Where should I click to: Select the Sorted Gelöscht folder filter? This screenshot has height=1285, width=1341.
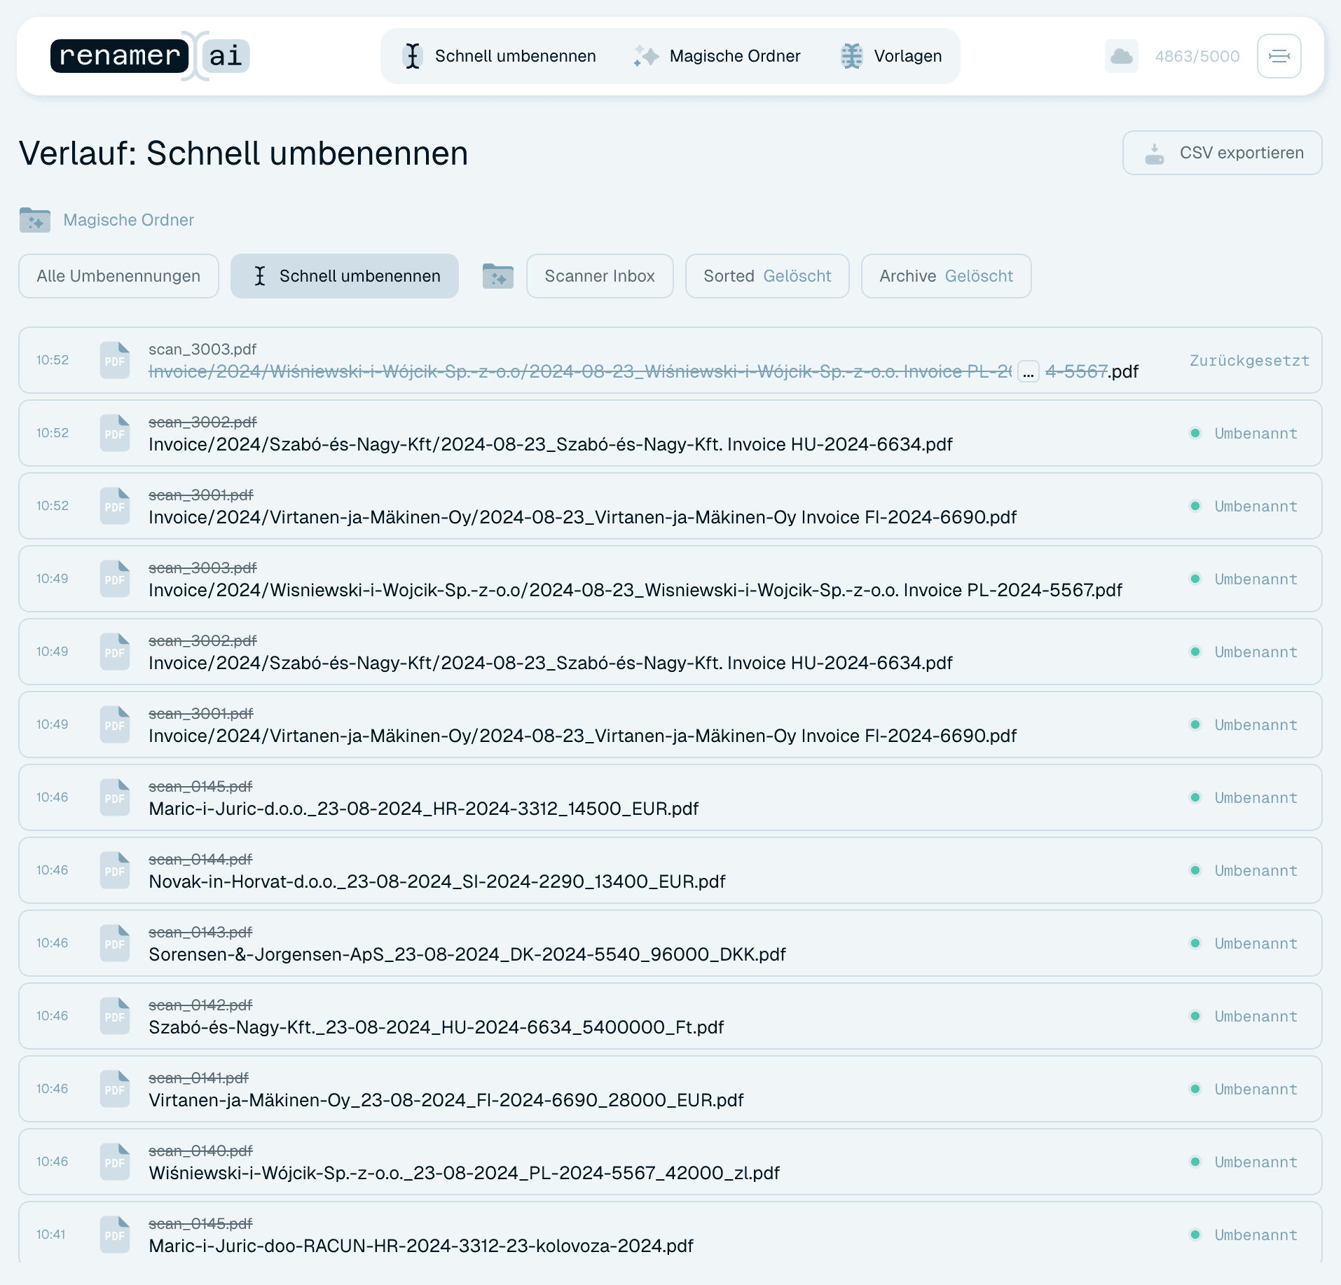pos(767,276)
